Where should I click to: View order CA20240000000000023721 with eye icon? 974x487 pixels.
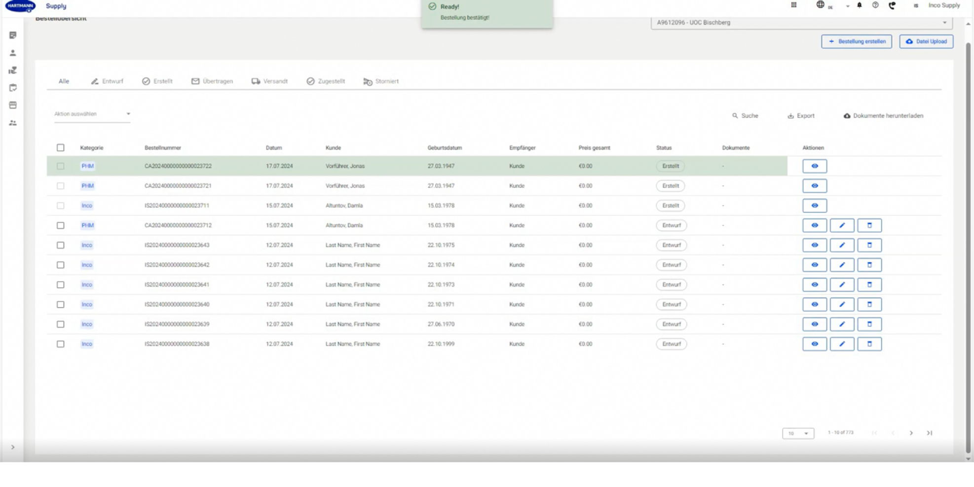[x=815, y=186]
